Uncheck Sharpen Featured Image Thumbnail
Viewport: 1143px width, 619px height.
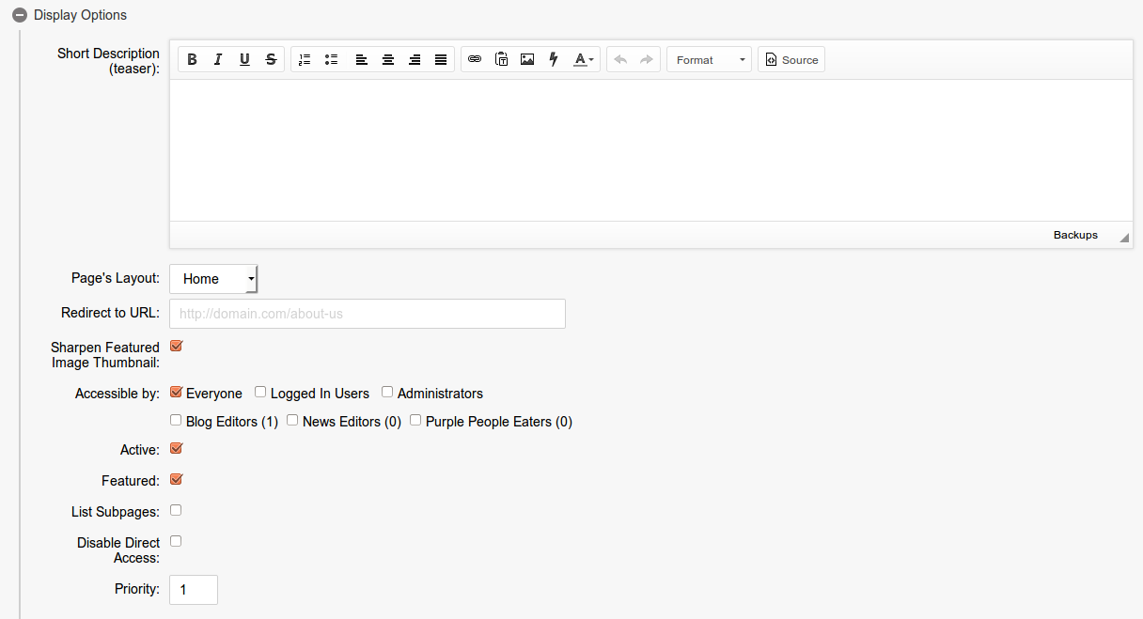(x=176, y=346)
